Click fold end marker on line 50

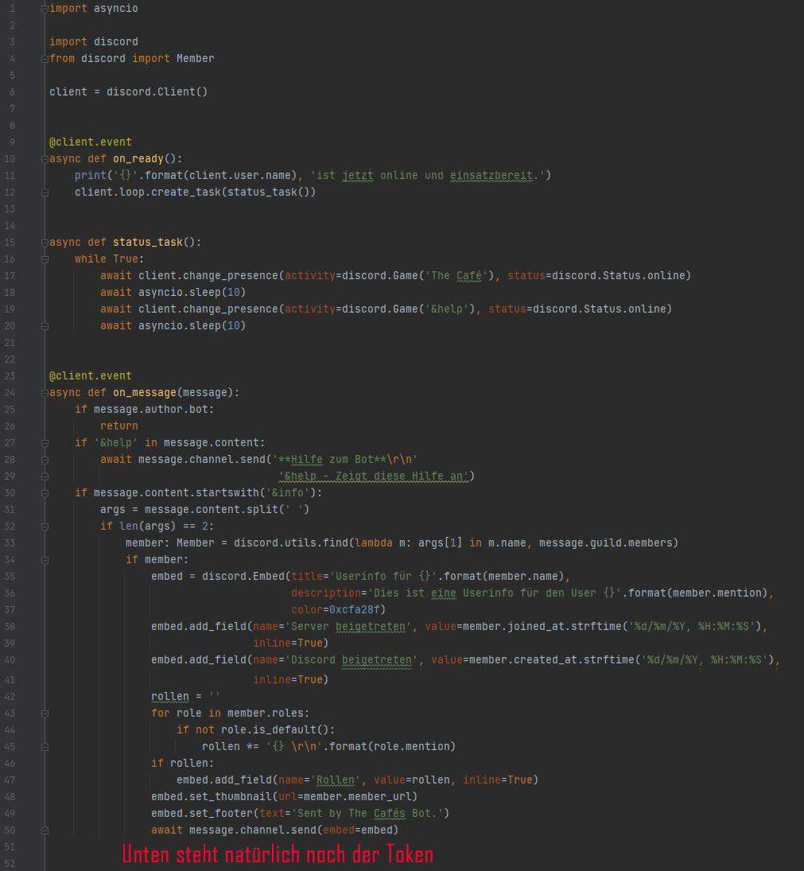click(x=45, y=830)
